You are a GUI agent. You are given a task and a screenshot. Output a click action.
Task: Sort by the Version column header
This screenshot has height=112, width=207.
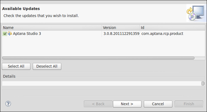pos(121,28)
